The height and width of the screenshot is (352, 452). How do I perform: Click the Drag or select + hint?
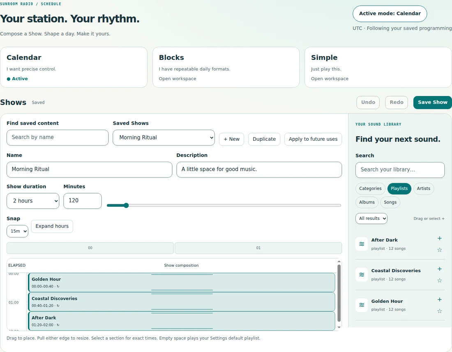coord(429,219)
